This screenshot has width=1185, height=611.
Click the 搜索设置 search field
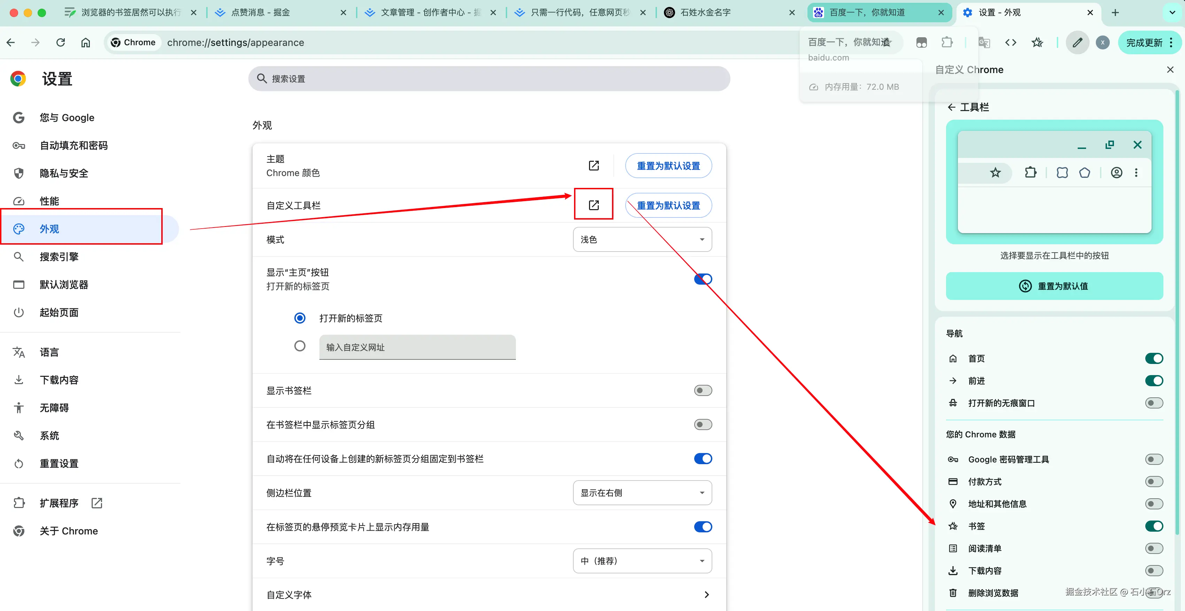click(489, 79)
